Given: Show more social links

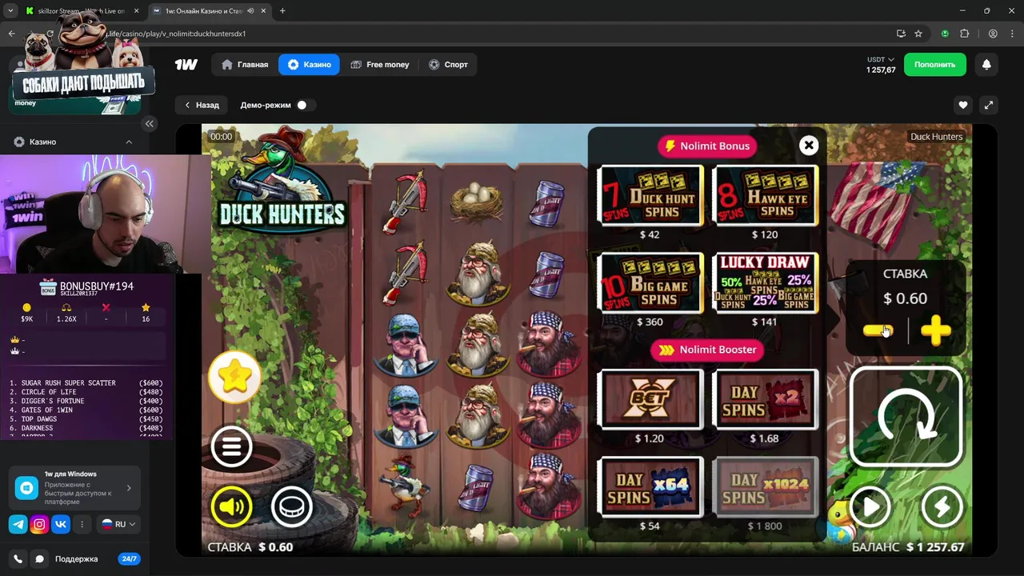Looking at the screenshot, I should pyautogui.click(x=82, y=525).
